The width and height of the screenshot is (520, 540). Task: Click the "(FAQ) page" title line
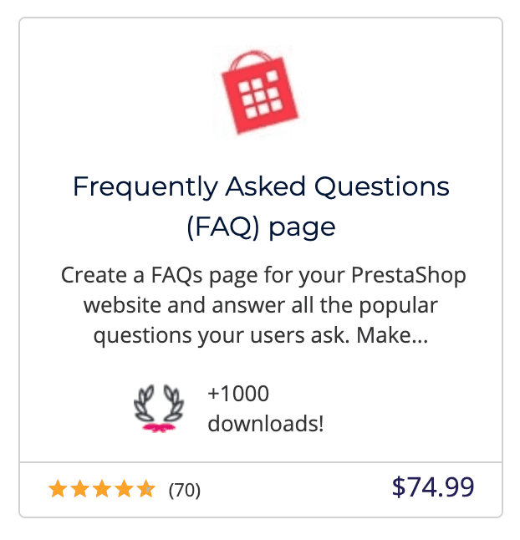point(260,226)
